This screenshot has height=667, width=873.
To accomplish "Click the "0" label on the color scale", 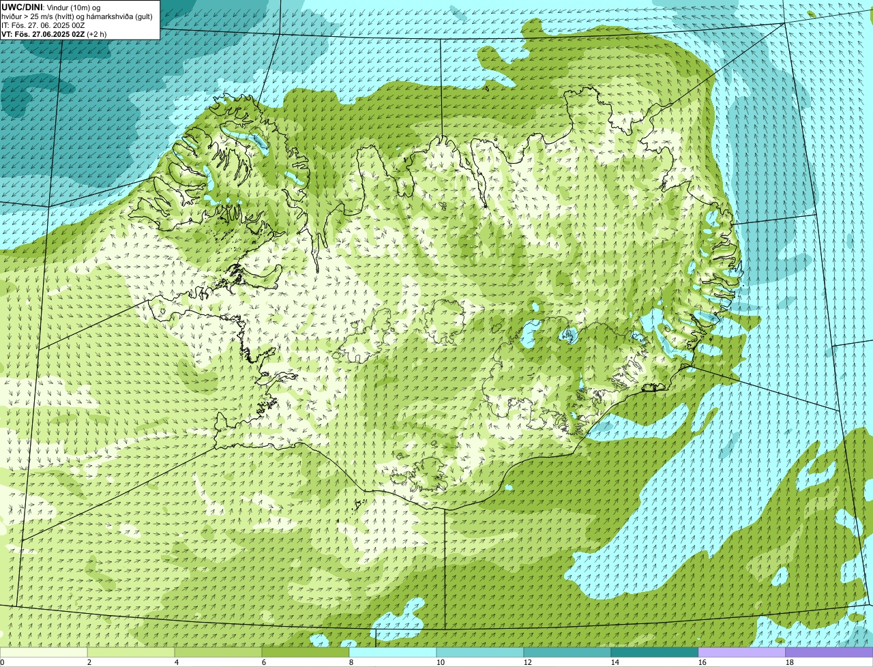I will pyautogui.click(x=2, y=662).
